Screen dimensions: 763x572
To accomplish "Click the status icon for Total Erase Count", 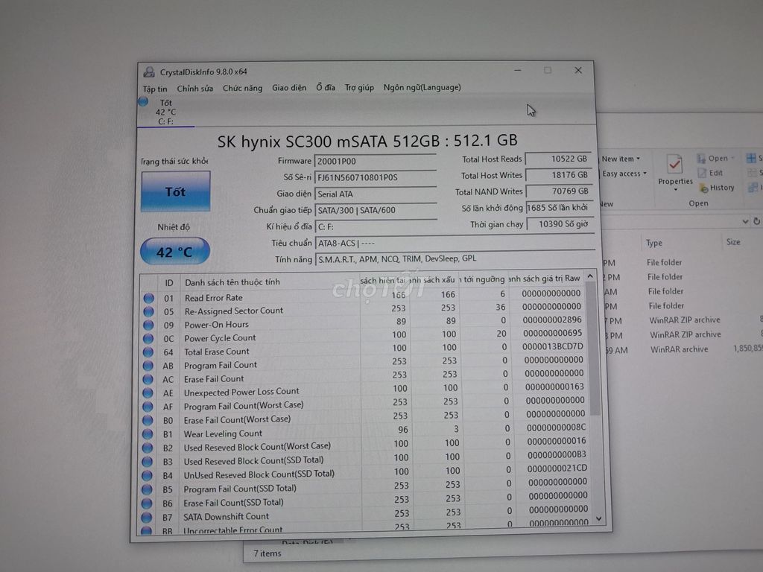I will 148,352.
